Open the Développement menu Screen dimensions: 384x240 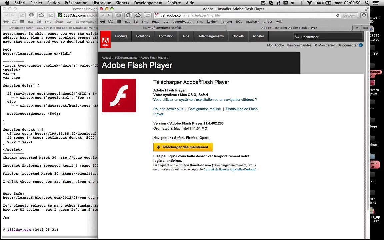(x=148, y=3)
